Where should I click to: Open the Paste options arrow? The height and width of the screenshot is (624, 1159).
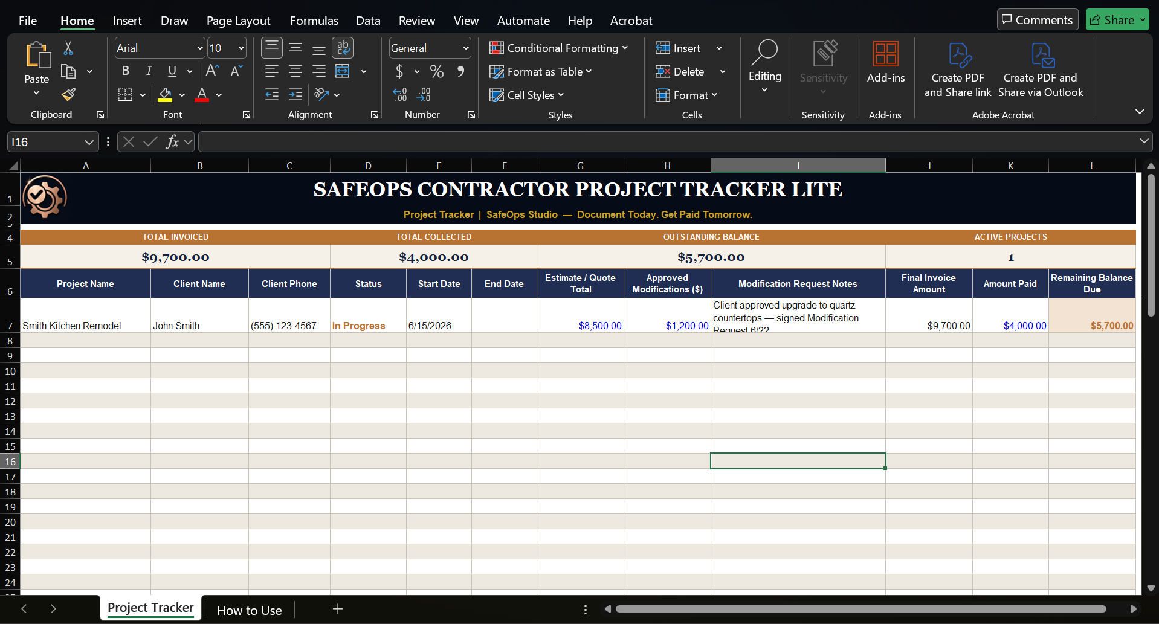tap(36, 93)
